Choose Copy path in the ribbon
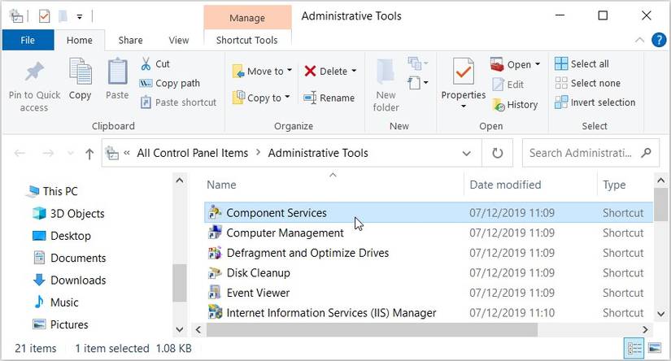Viewport: 671px width, 361px height. [x=169, y=83]
